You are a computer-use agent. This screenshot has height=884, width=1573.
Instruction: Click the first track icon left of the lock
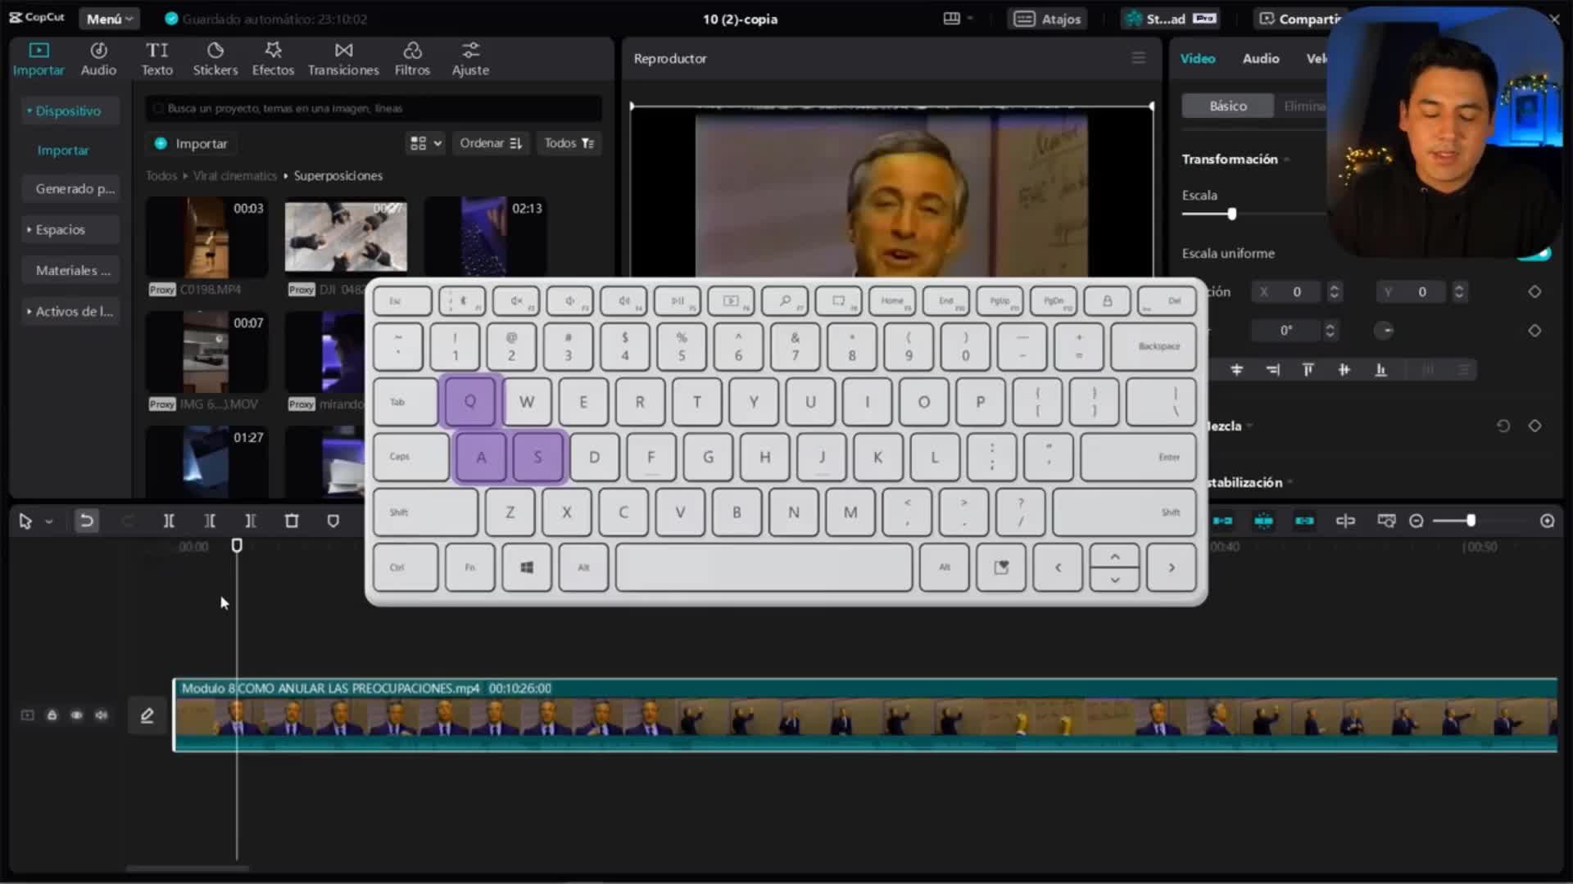tap(27, 715)
